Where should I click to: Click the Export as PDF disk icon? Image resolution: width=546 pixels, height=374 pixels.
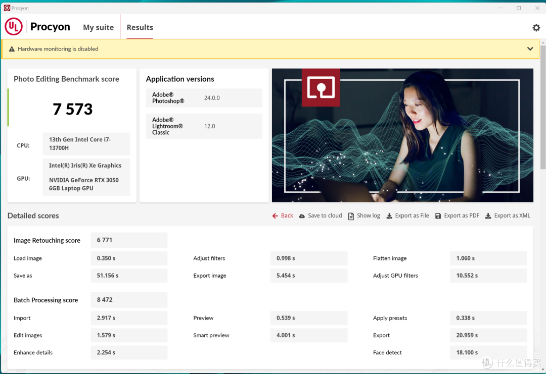coord(438,216)
